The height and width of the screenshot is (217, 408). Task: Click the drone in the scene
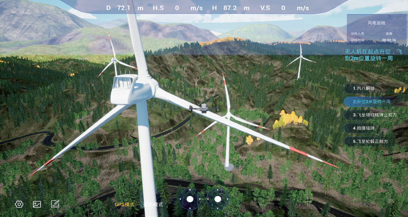pos(204,108)
